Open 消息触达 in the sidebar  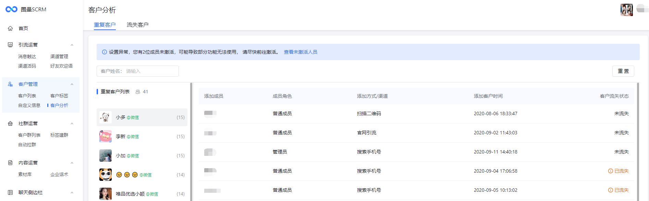point(27,56)
